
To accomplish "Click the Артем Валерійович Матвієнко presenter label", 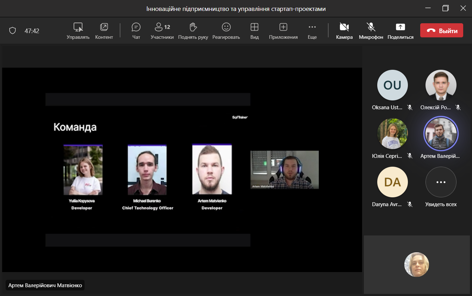I will coord(45,285).
